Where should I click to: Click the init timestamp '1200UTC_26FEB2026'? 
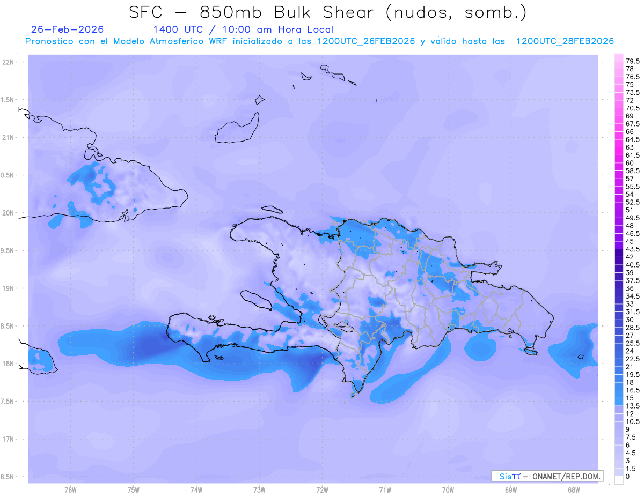(x=366, y=41)
